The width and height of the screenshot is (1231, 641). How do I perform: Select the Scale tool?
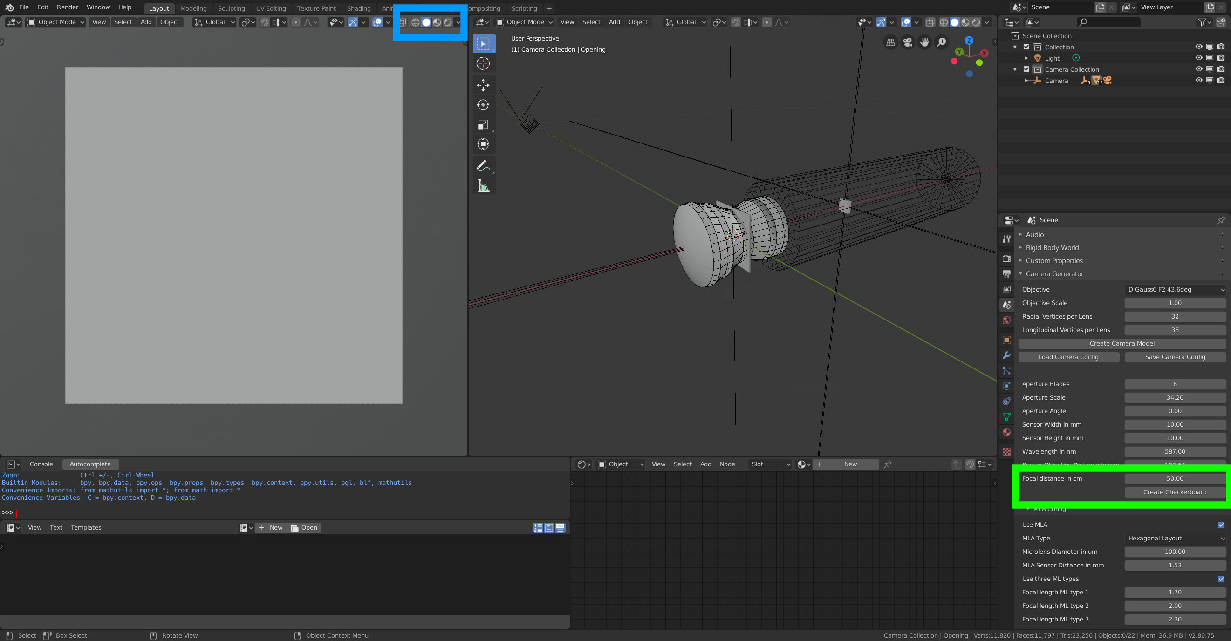483,125
